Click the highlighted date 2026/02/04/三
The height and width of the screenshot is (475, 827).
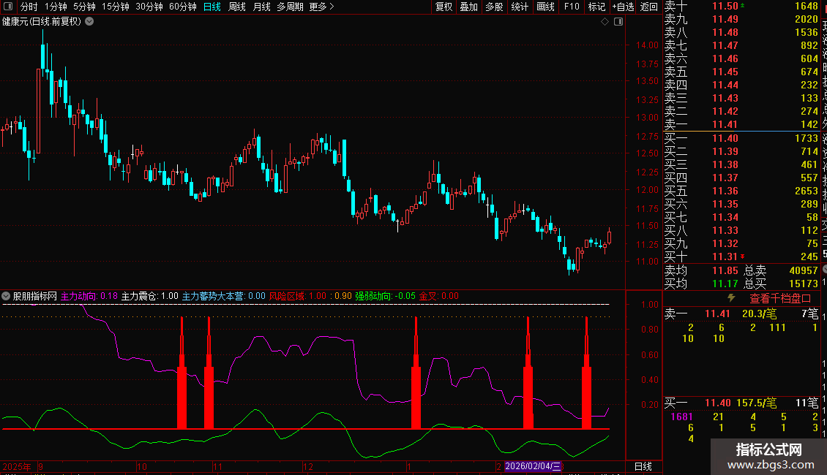(533, 466)
